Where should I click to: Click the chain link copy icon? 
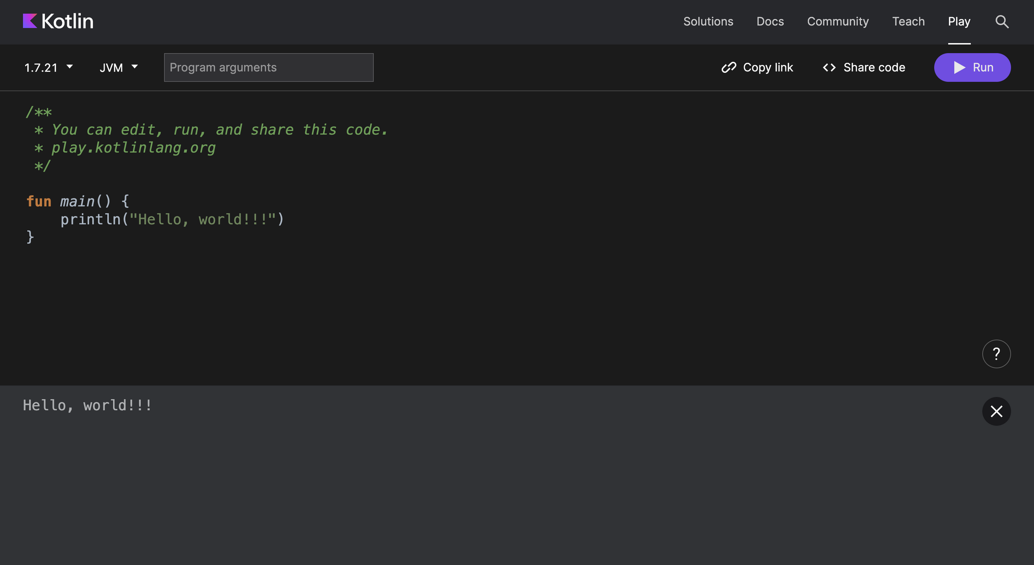click(729, 67)
